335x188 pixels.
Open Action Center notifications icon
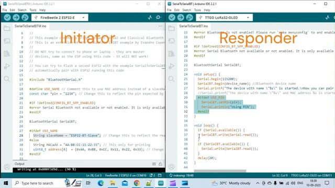pos(327,183)
